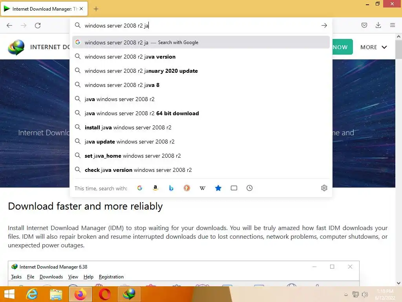Click the volume speaker tray icon
The width and height of the screenshot is (402, 302).
[x=365, y=294]
